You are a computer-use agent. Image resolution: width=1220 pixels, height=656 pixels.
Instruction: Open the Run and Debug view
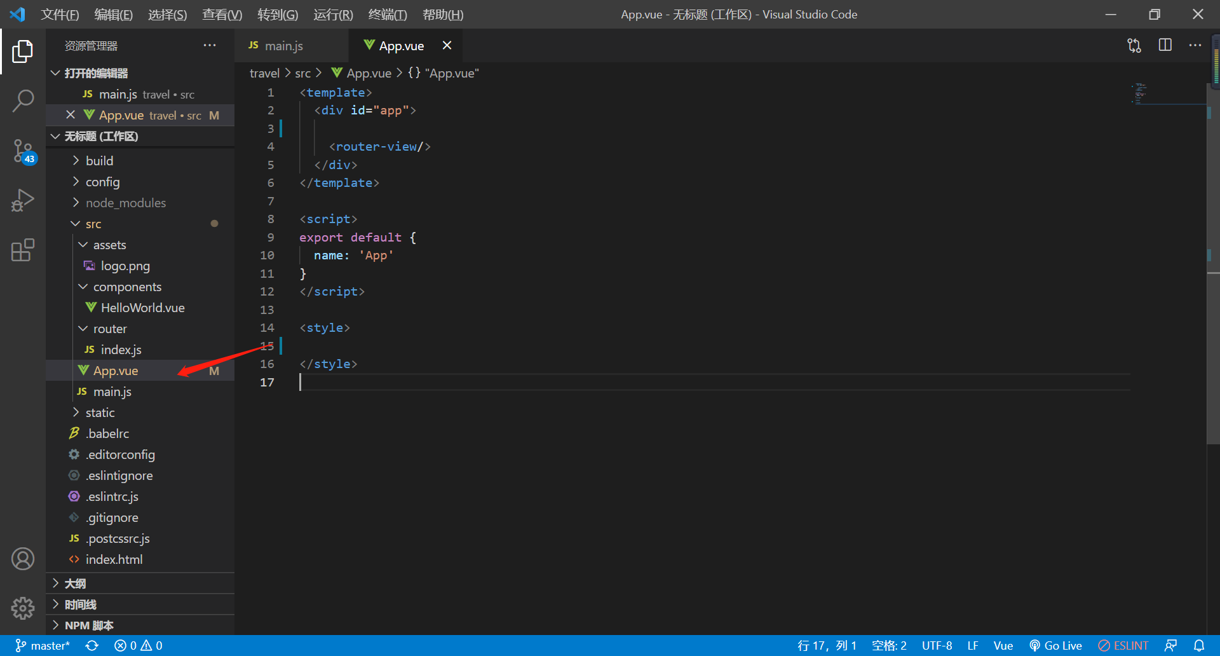point(23,200)
